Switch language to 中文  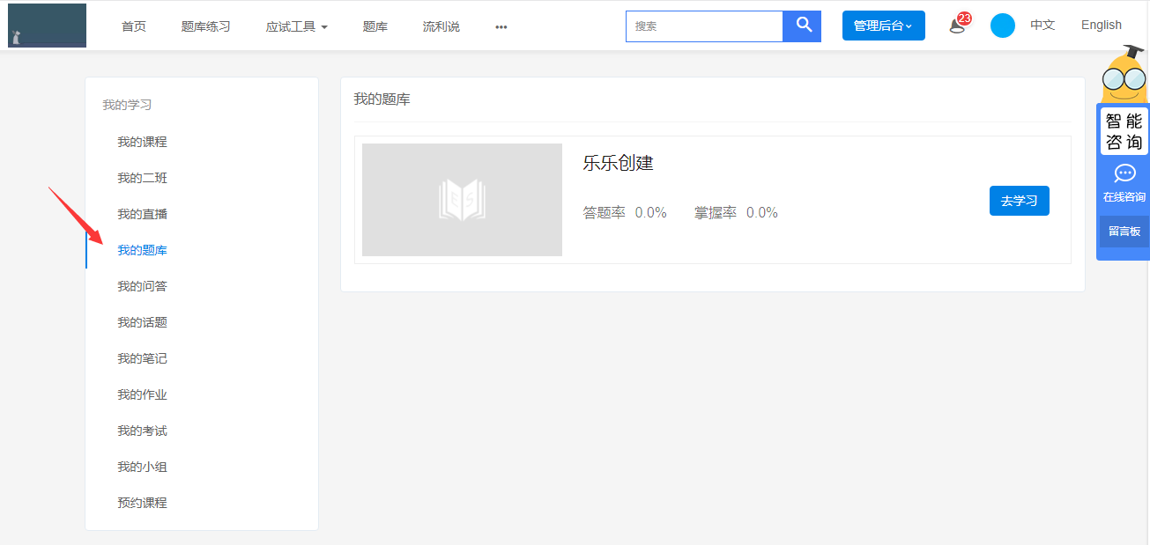(1042, 25)
